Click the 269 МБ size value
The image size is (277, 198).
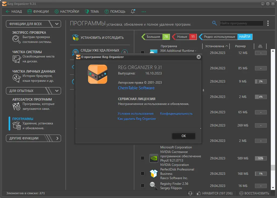[x=243, y=125]
